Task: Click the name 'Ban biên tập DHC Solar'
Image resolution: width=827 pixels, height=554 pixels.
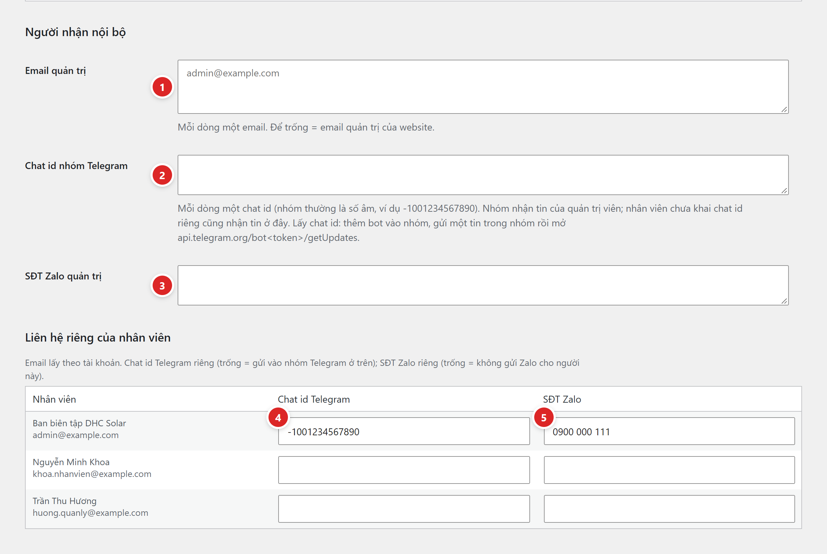Action: click(79, 423)
